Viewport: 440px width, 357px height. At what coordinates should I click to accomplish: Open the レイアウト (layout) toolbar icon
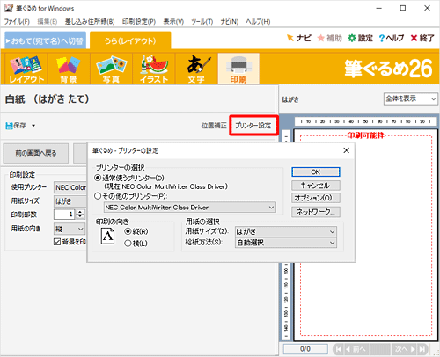tap(26, 69)
